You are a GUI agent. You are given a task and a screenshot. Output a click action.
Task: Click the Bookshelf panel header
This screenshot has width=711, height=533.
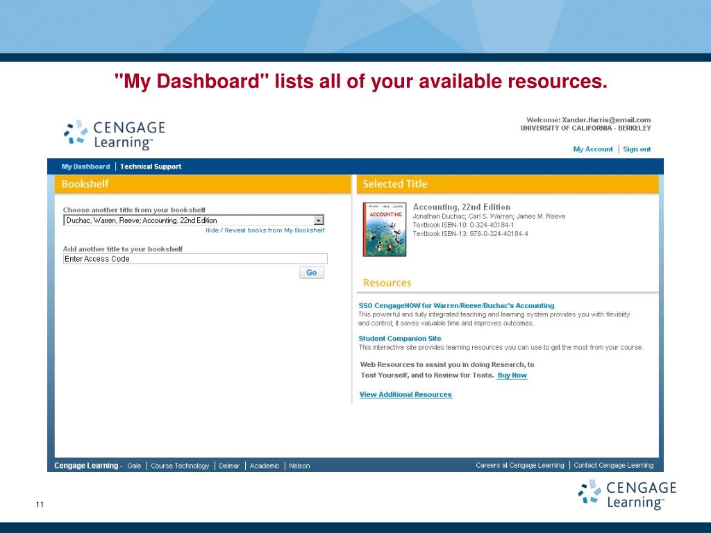(x=203, y=184)
